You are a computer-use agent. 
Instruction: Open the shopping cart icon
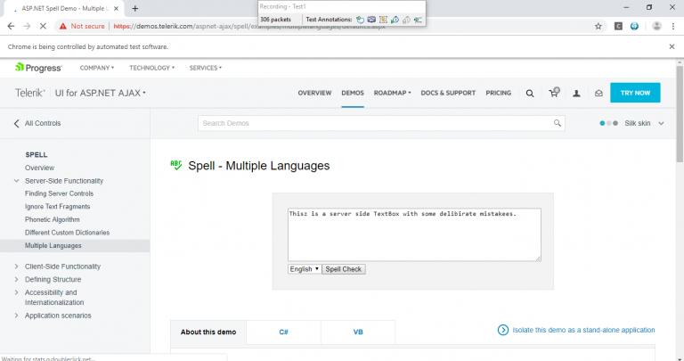click(553, 93)
